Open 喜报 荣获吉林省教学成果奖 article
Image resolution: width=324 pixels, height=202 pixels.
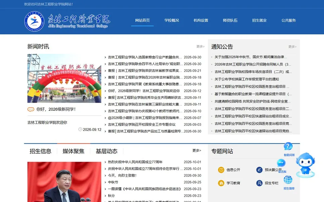145,71
